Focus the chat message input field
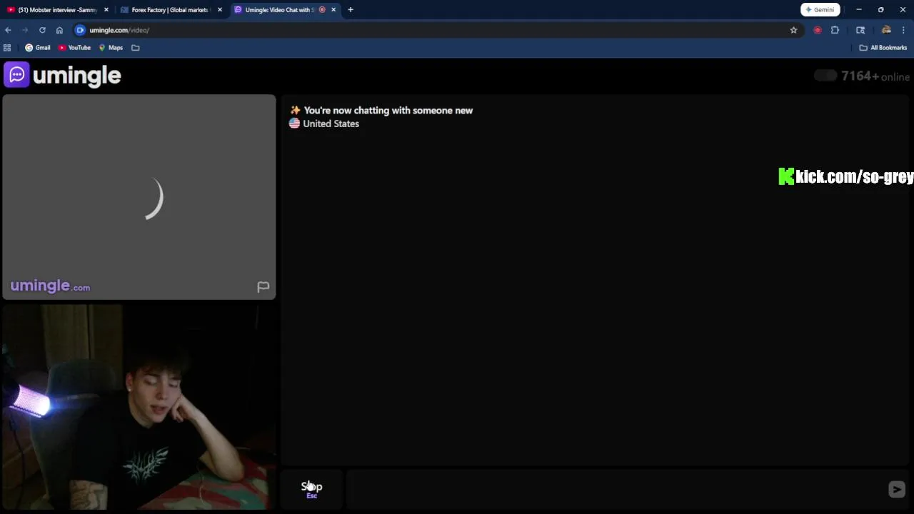914x514 pixels. coord(616,489)
